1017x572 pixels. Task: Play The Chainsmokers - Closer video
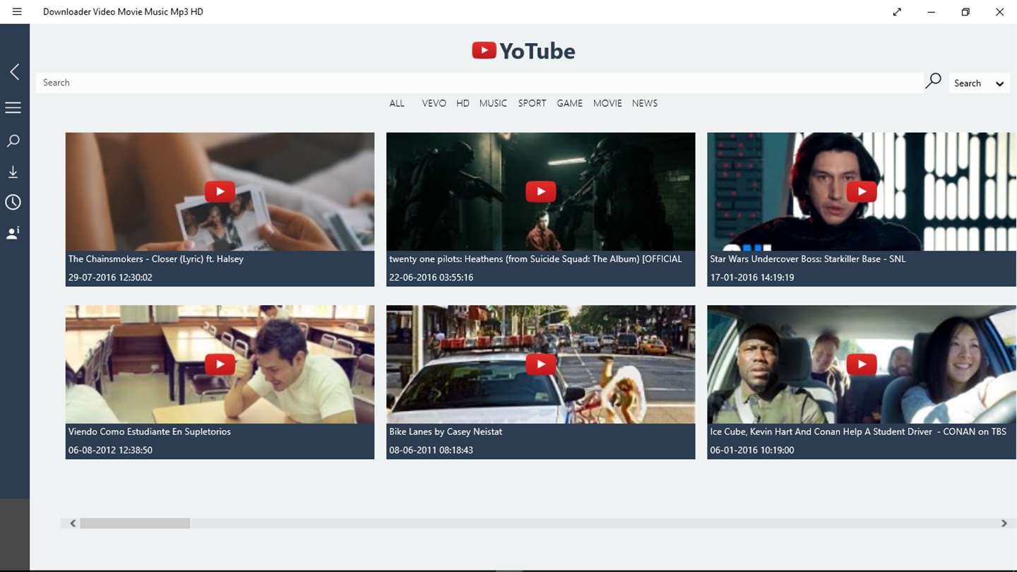pos(220,191)
